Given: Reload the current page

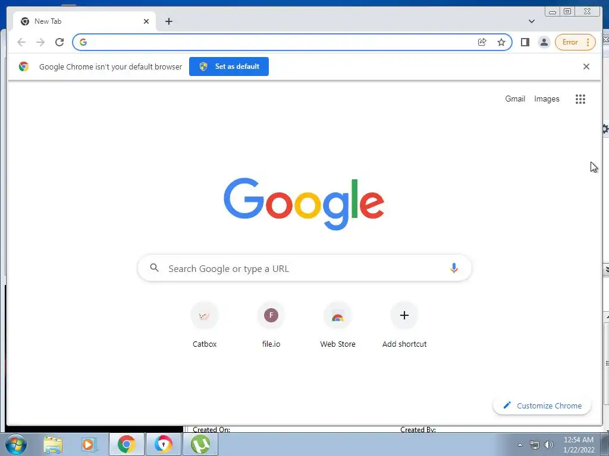Looking at the screenshot, I should tap(59, 42).
